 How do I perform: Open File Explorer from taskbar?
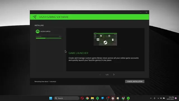[x=92, y=98]
